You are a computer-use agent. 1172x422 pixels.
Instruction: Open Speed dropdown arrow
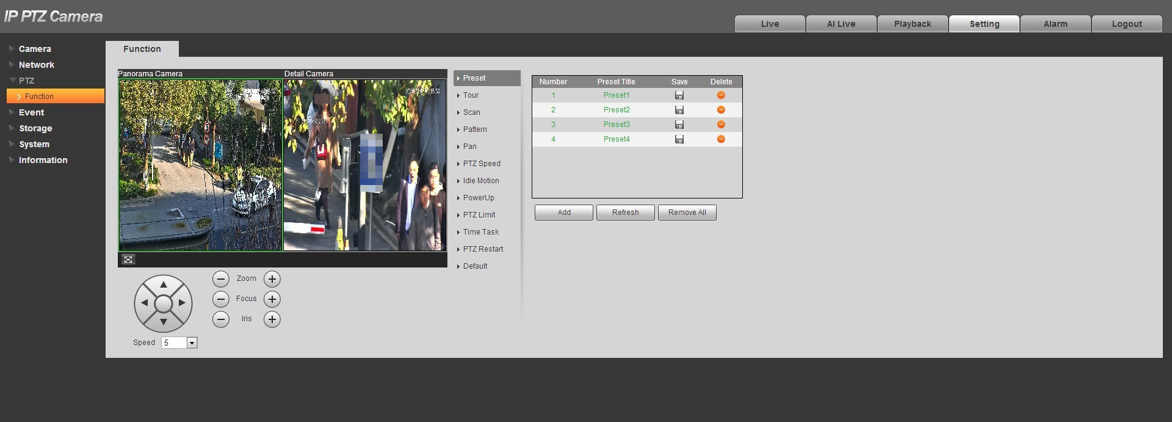(192, 343)
